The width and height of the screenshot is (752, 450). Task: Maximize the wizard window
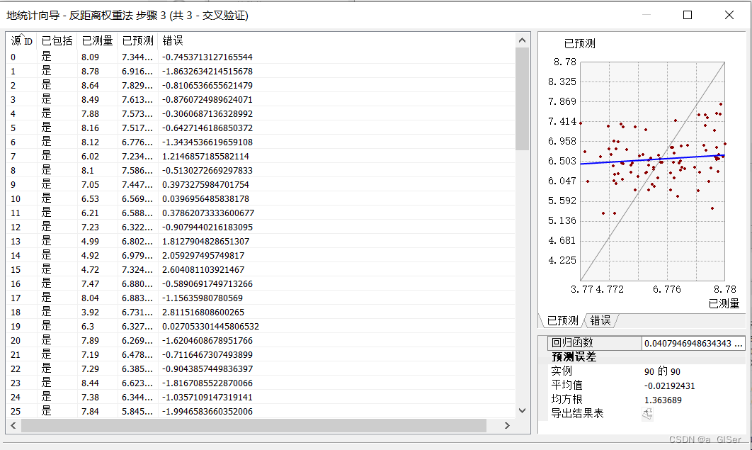(x=688, y=15)
